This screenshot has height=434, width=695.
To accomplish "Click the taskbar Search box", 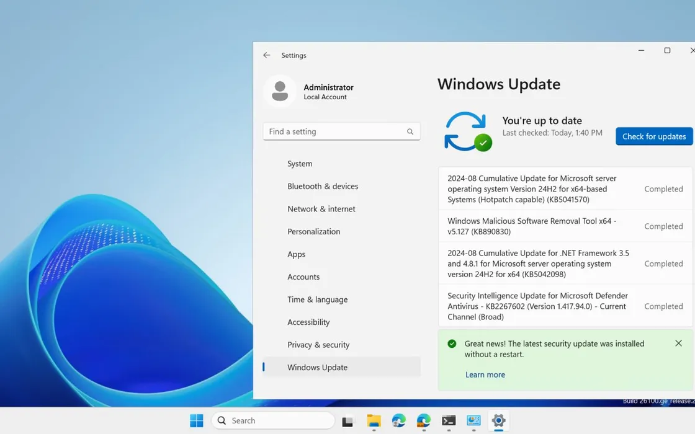I will pos(273,420).
